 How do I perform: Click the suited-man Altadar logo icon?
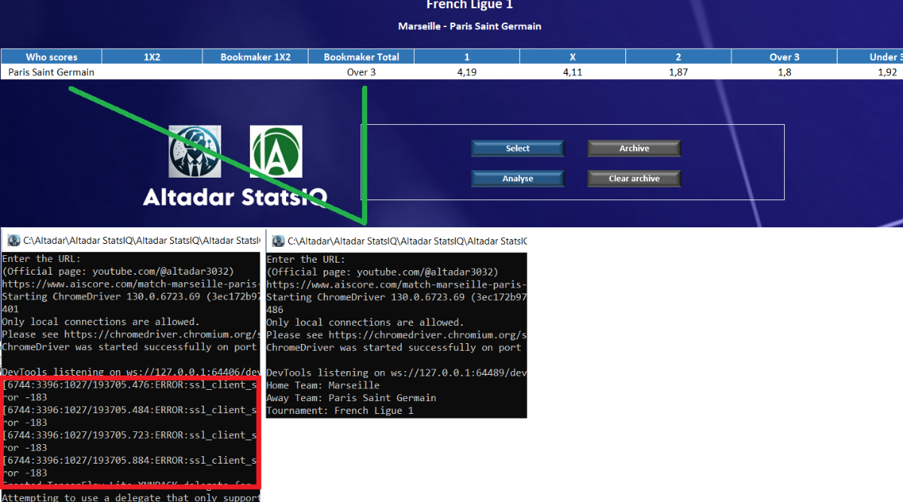coord(195,151)
